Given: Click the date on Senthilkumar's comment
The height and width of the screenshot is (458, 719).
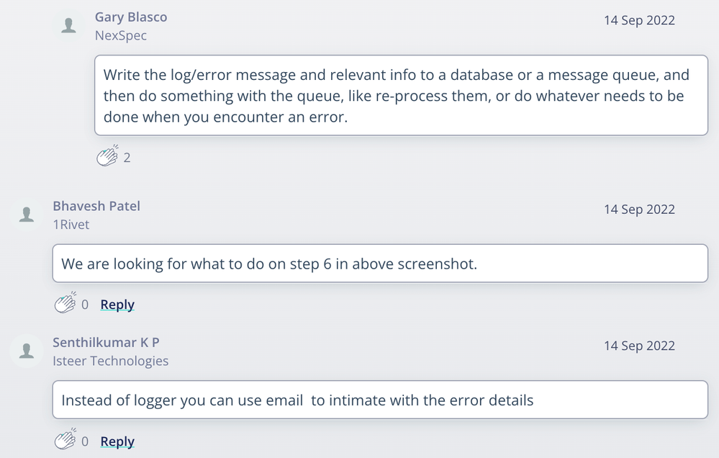Looking at the screenshot, I should click(x=639, y=346).
